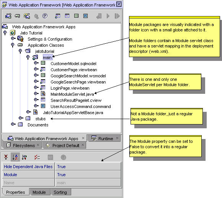Expand the CustomerPage.viewbean node
The width and height of the screenshot is (222, 198).
[36, 69]
